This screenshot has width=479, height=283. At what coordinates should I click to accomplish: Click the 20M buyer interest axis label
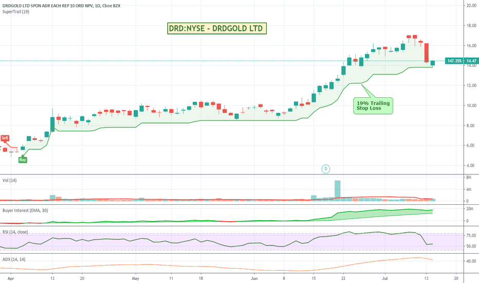(x=470, y=209)
